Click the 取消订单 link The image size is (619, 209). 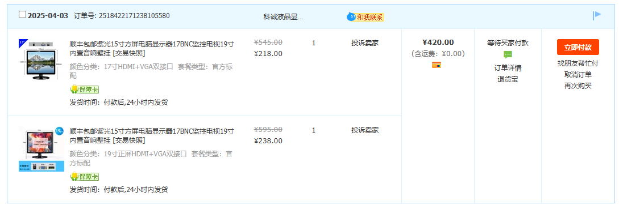tap(578, 75)
